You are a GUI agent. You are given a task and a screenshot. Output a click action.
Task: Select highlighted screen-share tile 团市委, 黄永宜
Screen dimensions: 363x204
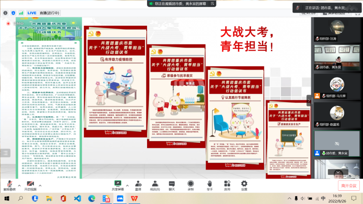[337, 144]
